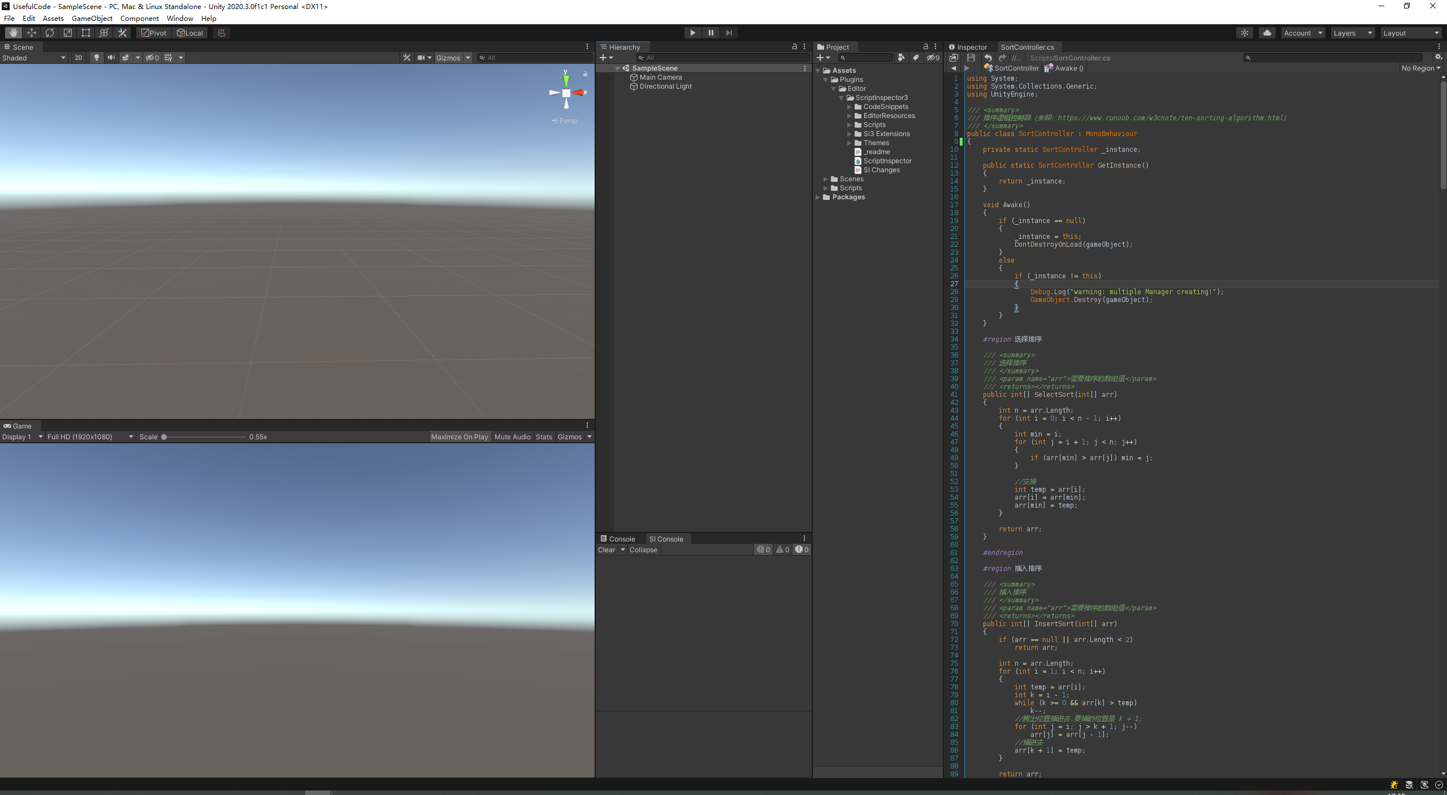
Task: Click search by type icon in Project
Action: (x=901, y=58)
